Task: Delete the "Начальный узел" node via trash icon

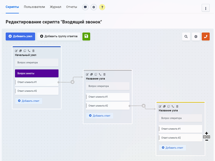Action: pos(33,51)
